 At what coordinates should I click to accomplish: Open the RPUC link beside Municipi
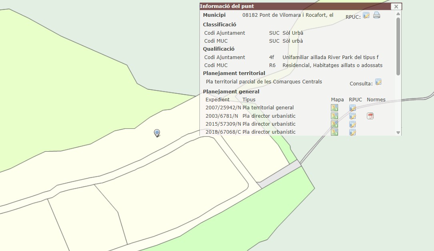366,16
